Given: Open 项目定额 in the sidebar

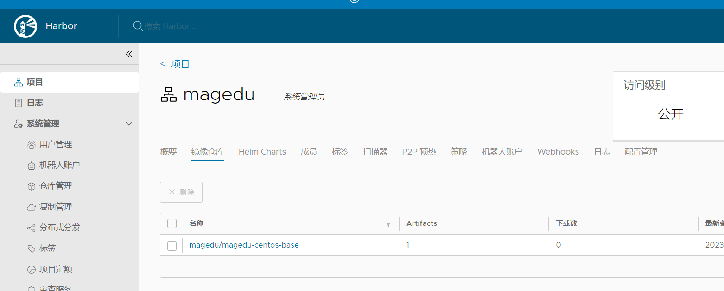Looking at the screenshot, I should 56,270.
